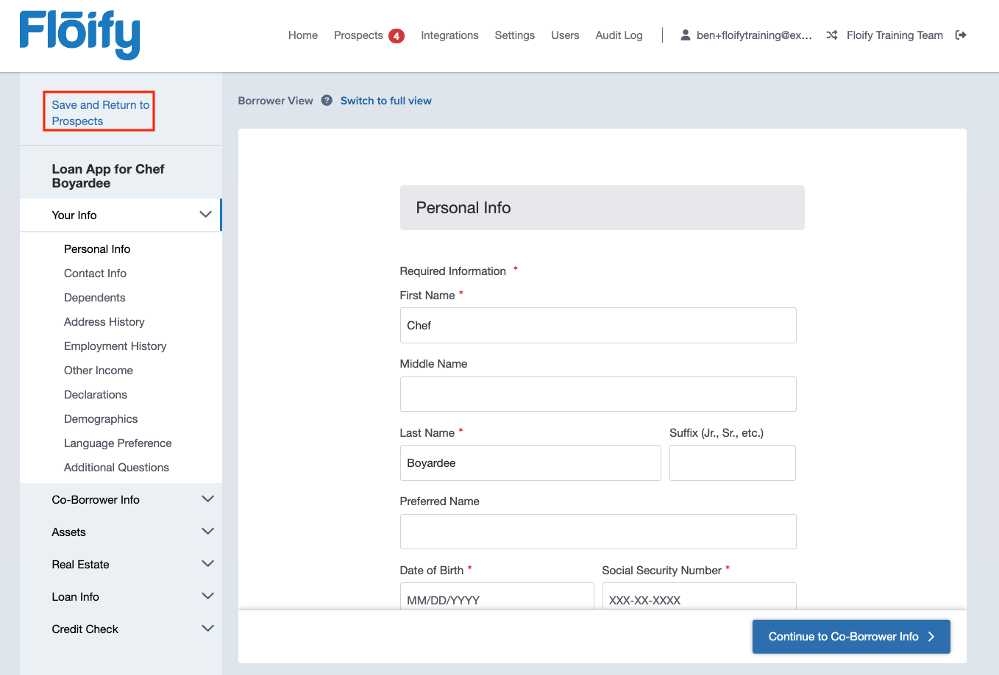
Task: Open the Settings page
Action: click(x=514, y=35)
